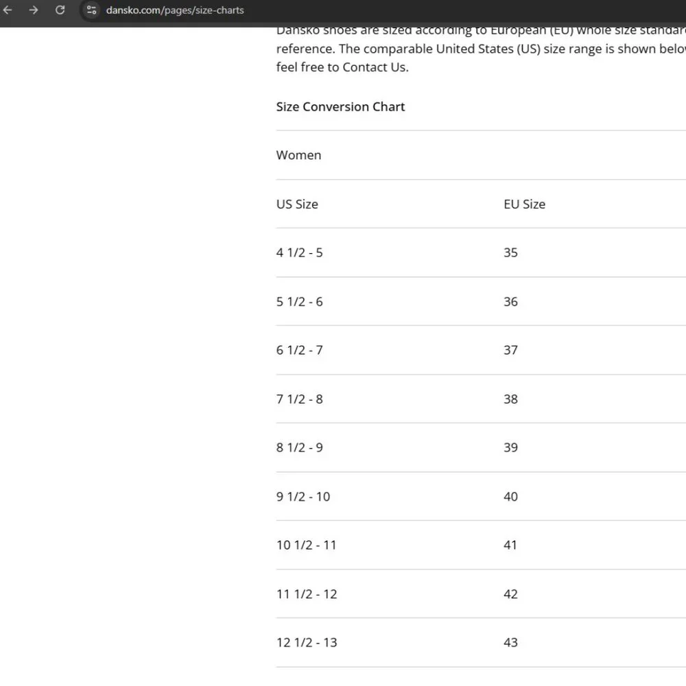Click the US size 11 1/2 - 12 cell
Viewport: 686px width, 686px height.
coord(307,594)
